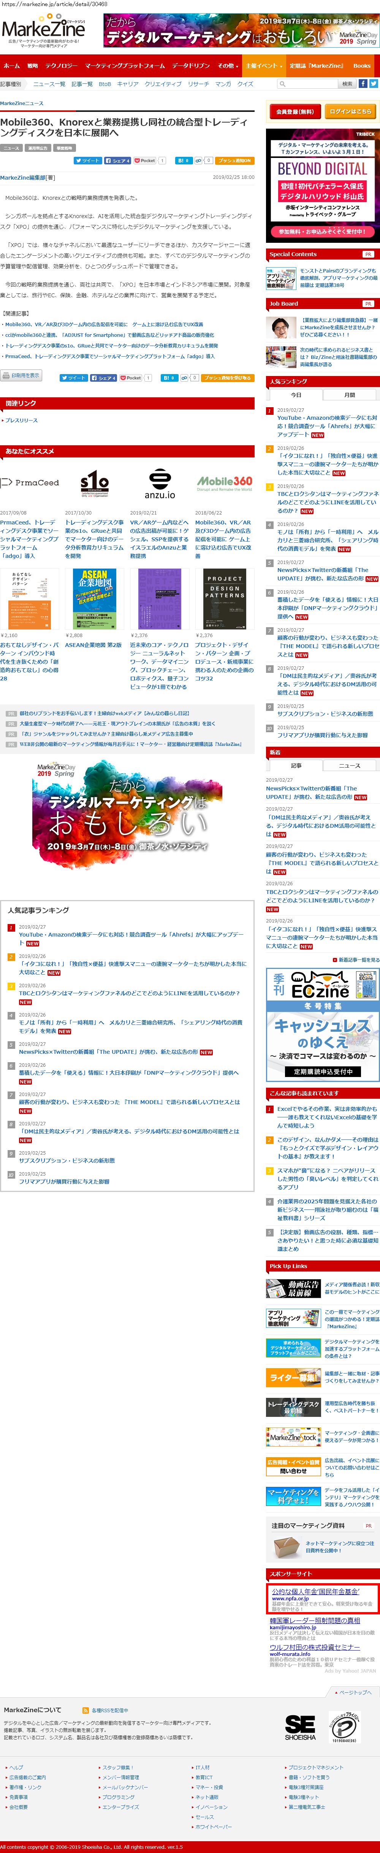The height and width of the screenshot is (1853, 380).
Task: Click the ページトップへ link
Action: [x=355, y=1692]
